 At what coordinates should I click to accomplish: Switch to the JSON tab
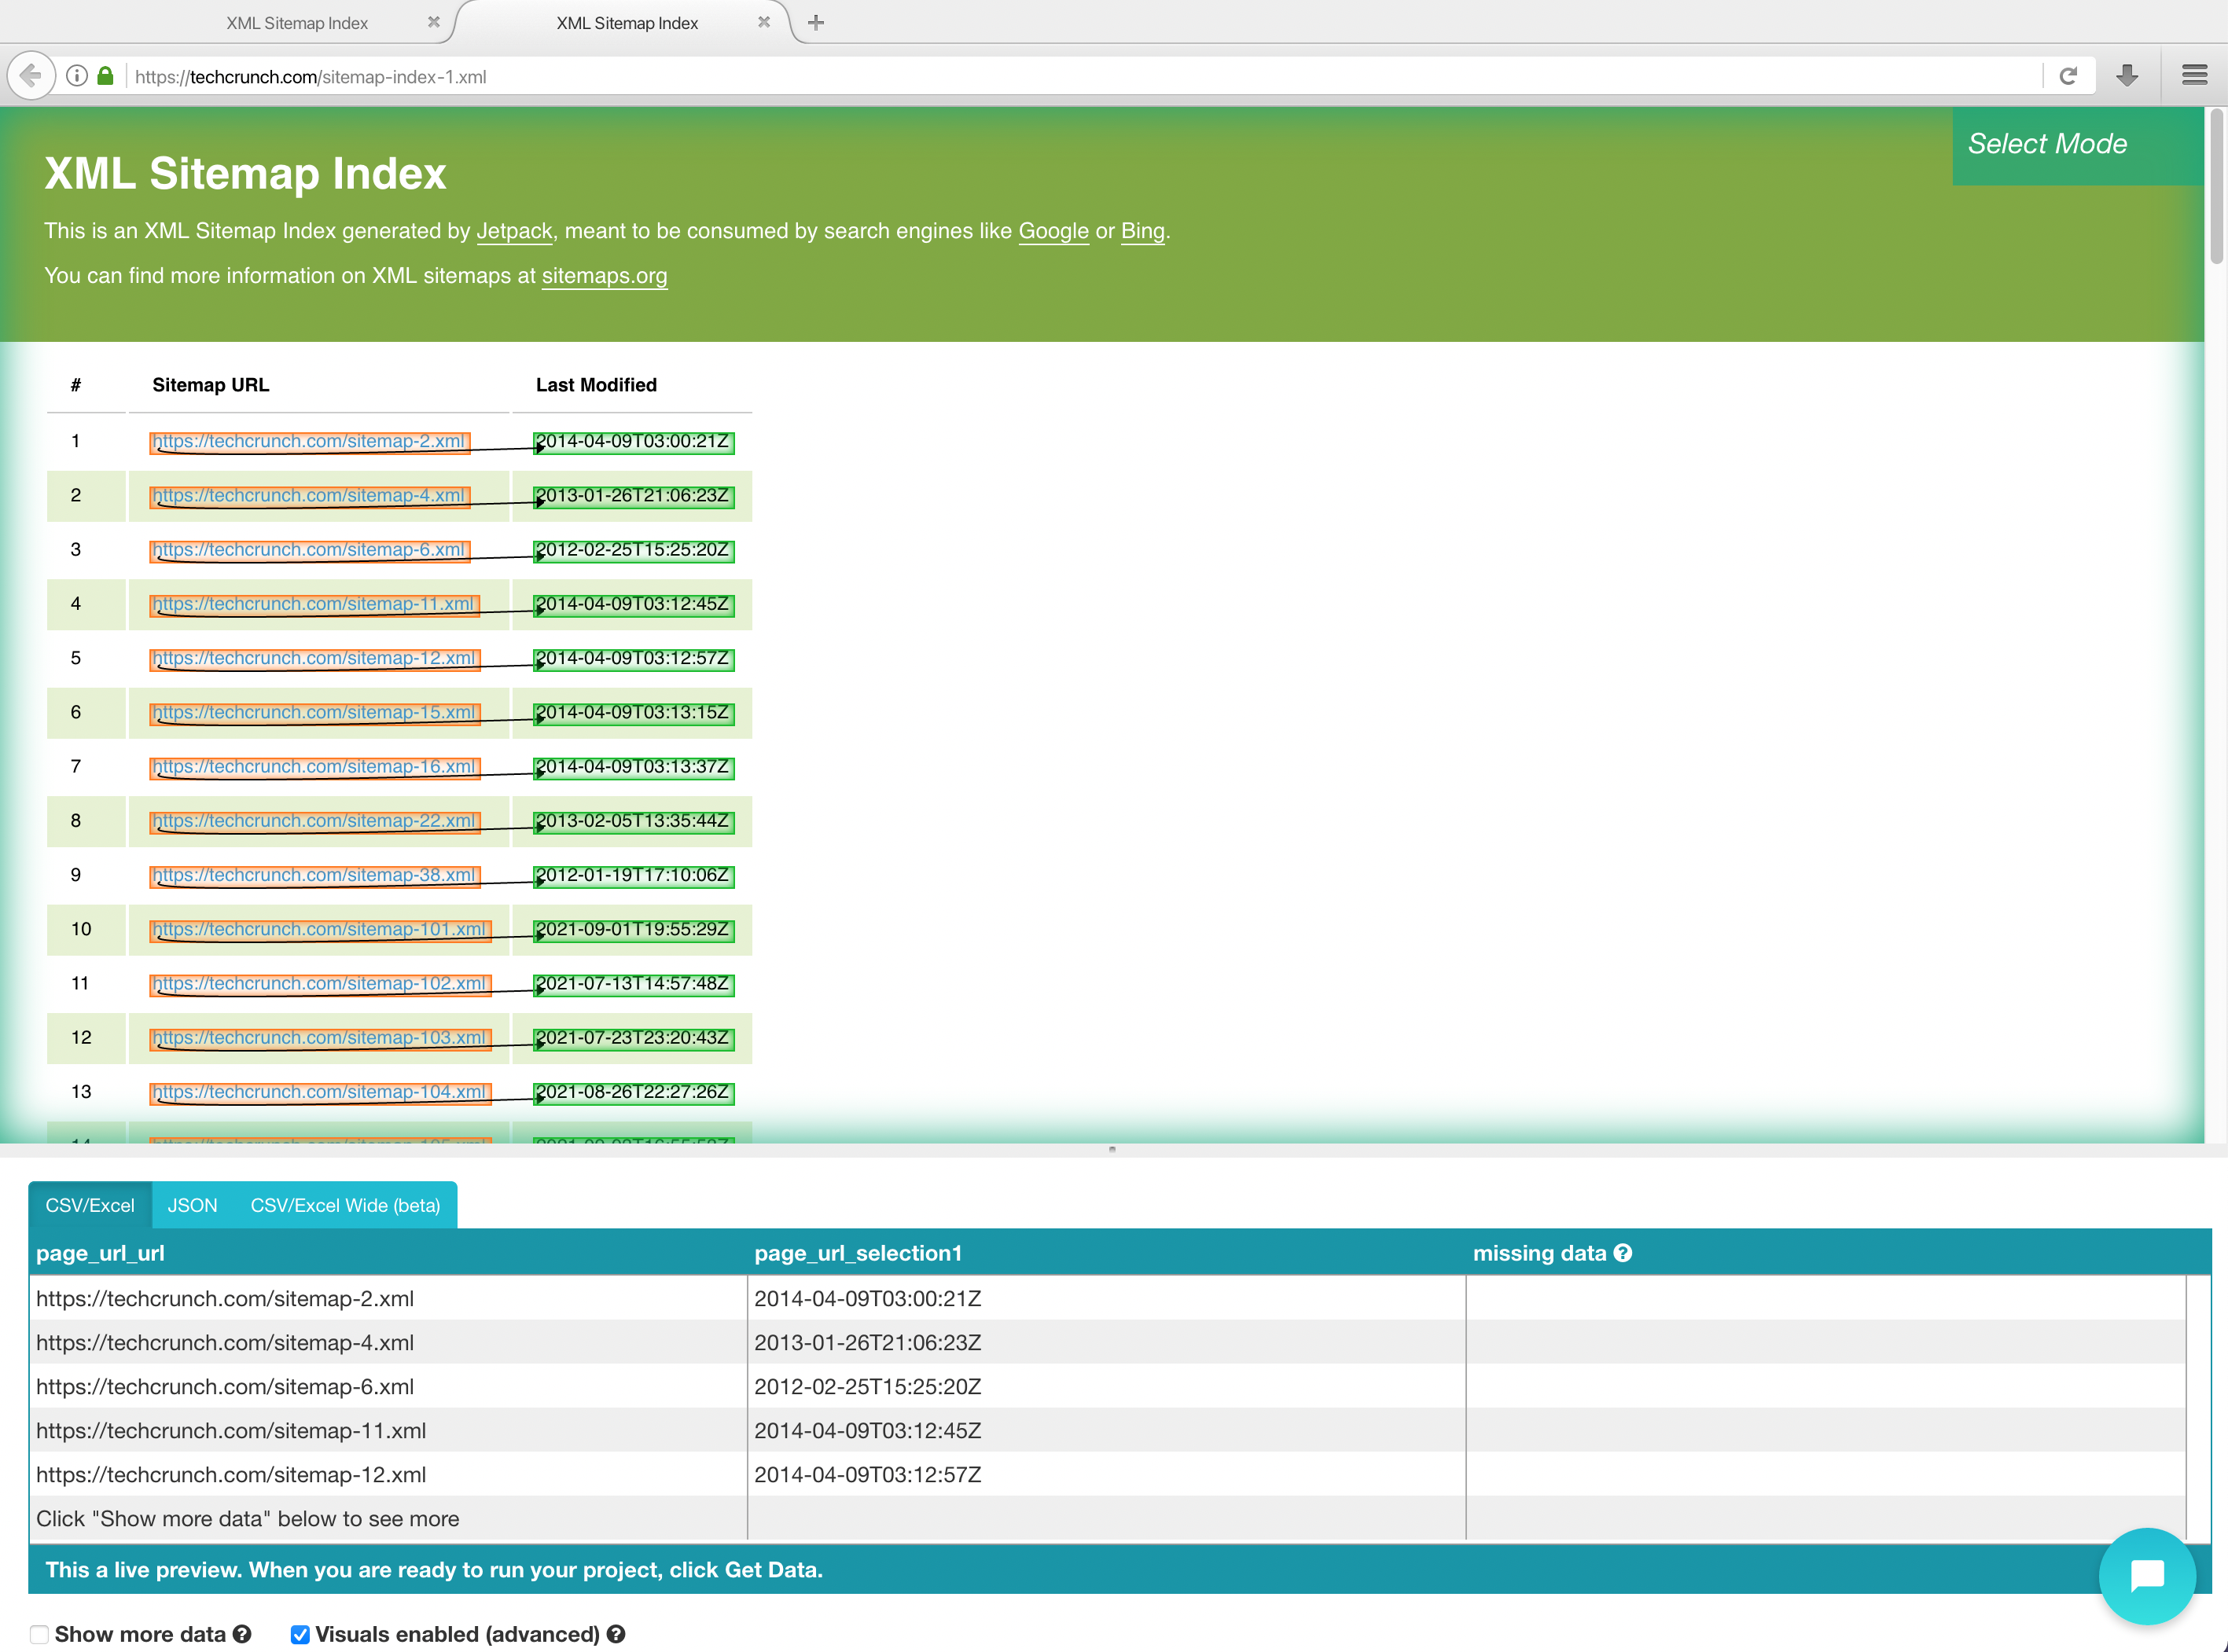(x=192, y=1205)
